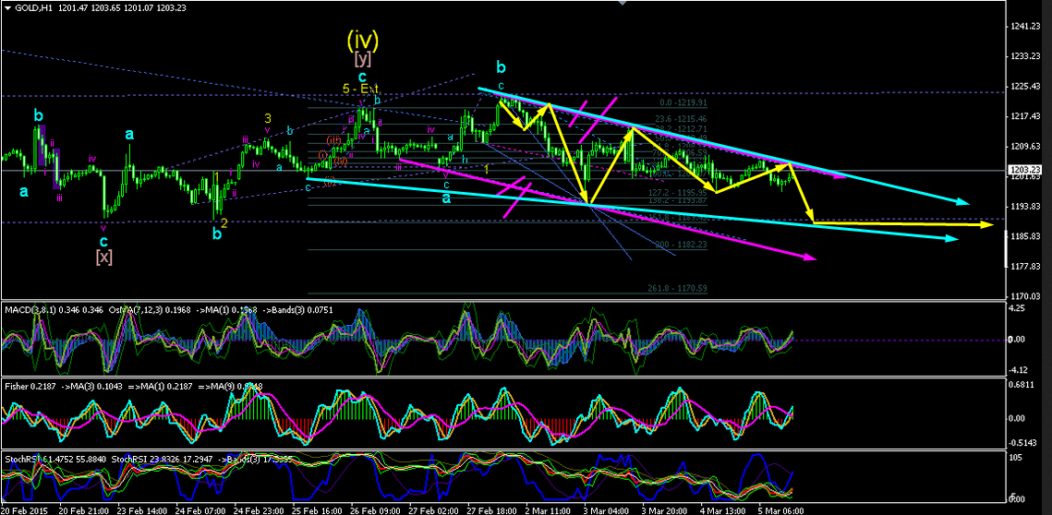Viewport: 1052px width, 515px height.
Task: Click the 2 Mar 11:00 time label
Action: (548, 510)
